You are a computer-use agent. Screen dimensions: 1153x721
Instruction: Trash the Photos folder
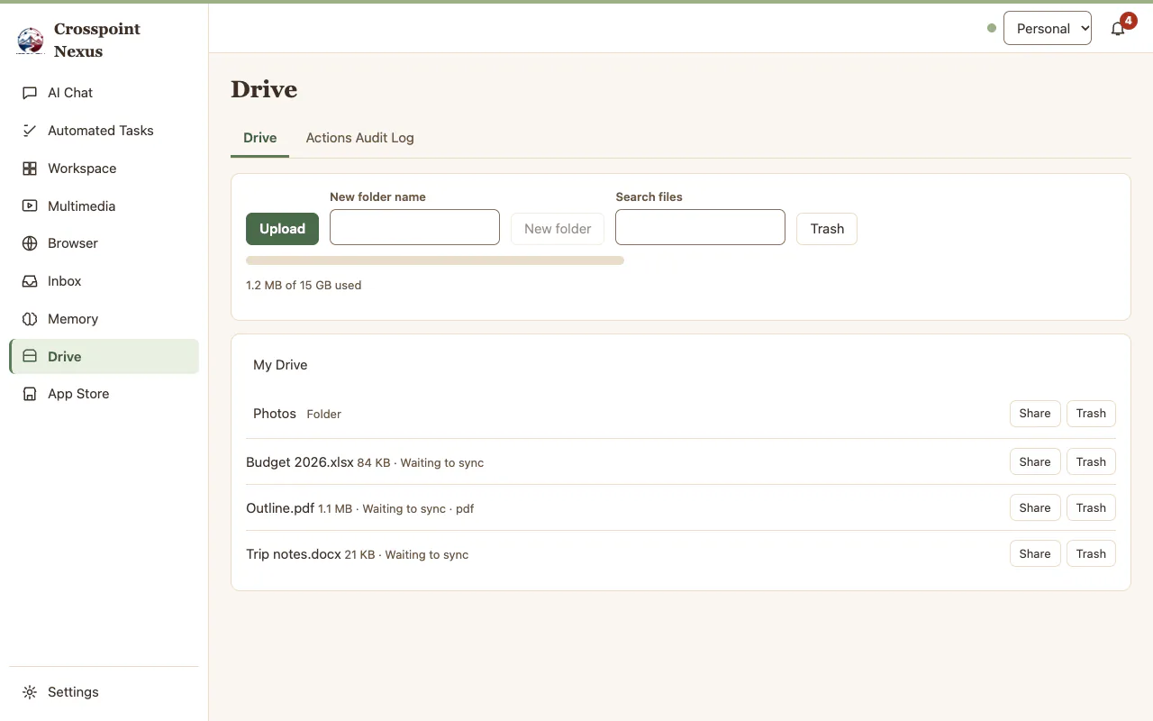pos(1091,414)
